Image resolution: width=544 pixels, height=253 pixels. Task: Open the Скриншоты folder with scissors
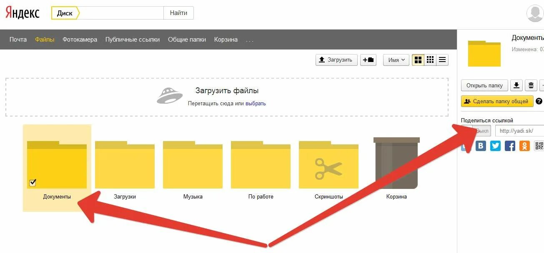coord(328,164)
